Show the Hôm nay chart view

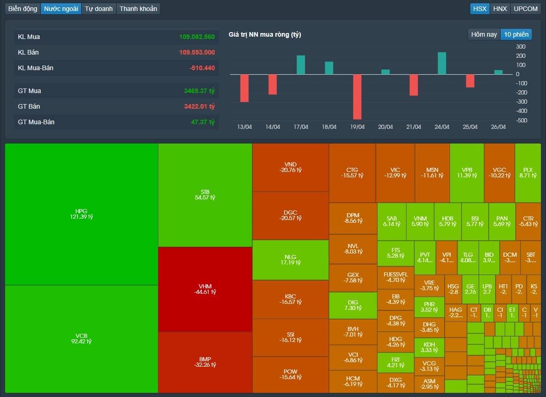pyautogui.click(x=484, y=34)
